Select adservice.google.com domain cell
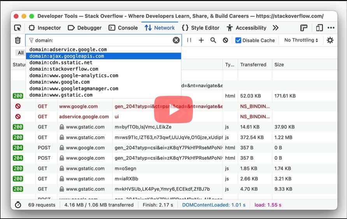This screenshot has width=347, height=219. pyautogui.click(x=84, y=117)
